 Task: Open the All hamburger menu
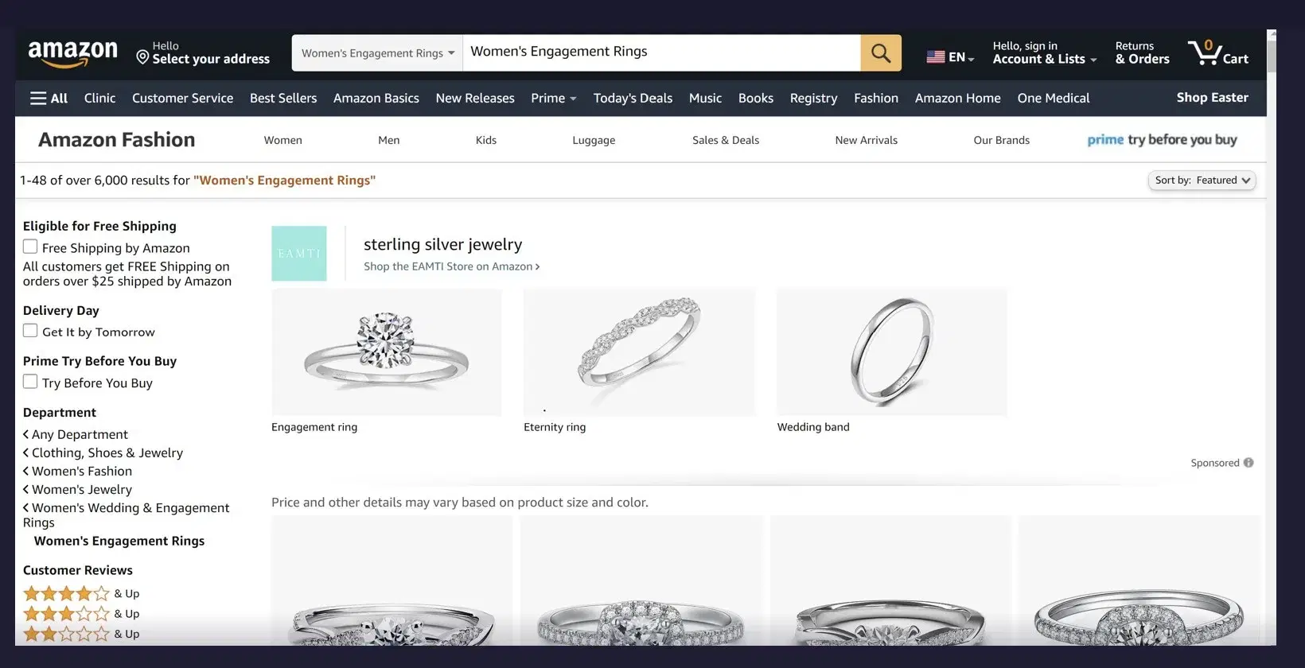tap(49, 99)
